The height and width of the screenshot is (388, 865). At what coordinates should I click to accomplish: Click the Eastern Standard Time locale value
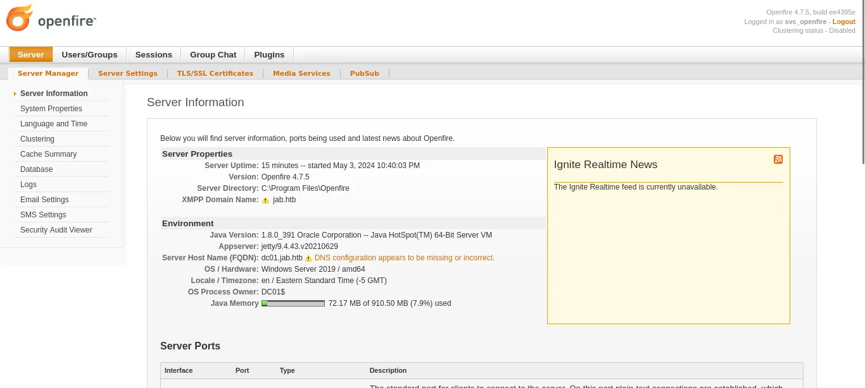(x=324, y=281)
